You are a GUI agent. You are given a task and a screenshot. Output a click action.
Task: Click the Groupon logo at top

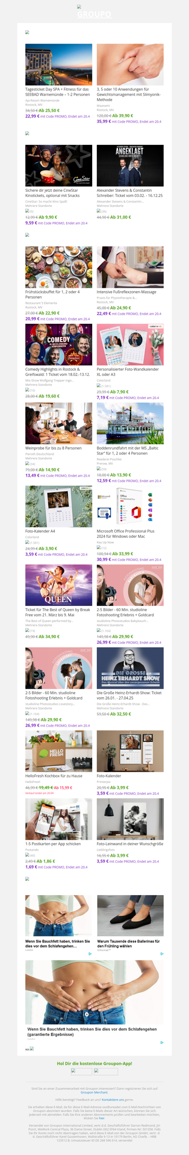click(x=94, y=12)
